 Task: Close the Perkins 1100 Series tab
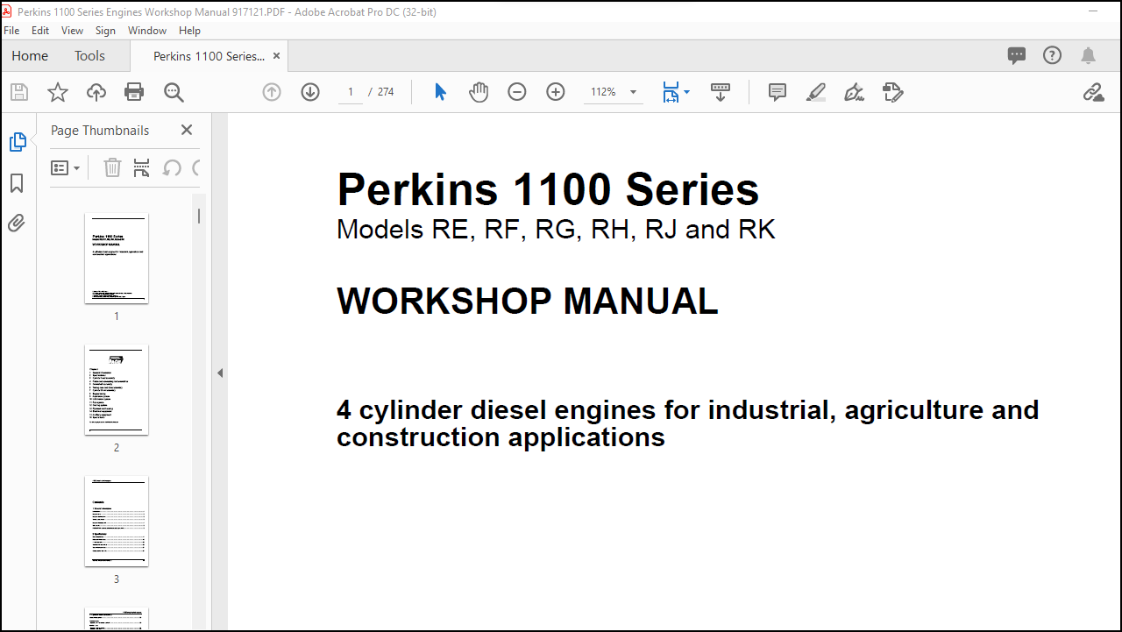276,55
